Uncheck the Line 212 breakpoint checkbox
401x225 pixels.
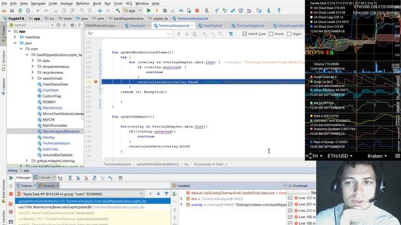click(x=290, y=211)
